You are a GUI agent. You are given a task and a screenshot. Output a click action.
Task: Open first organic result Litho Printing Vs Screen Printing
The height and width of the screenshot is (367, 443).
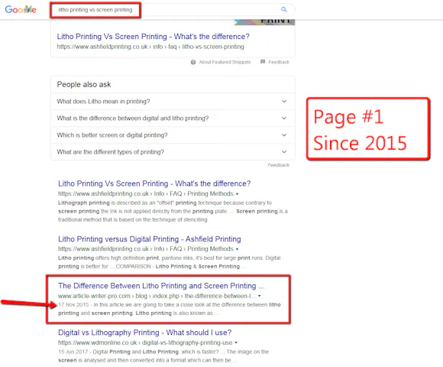154,183
